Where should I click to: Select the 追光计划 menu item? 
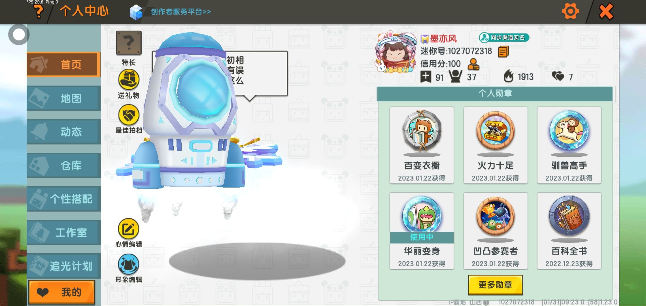(x=64, y=266)
